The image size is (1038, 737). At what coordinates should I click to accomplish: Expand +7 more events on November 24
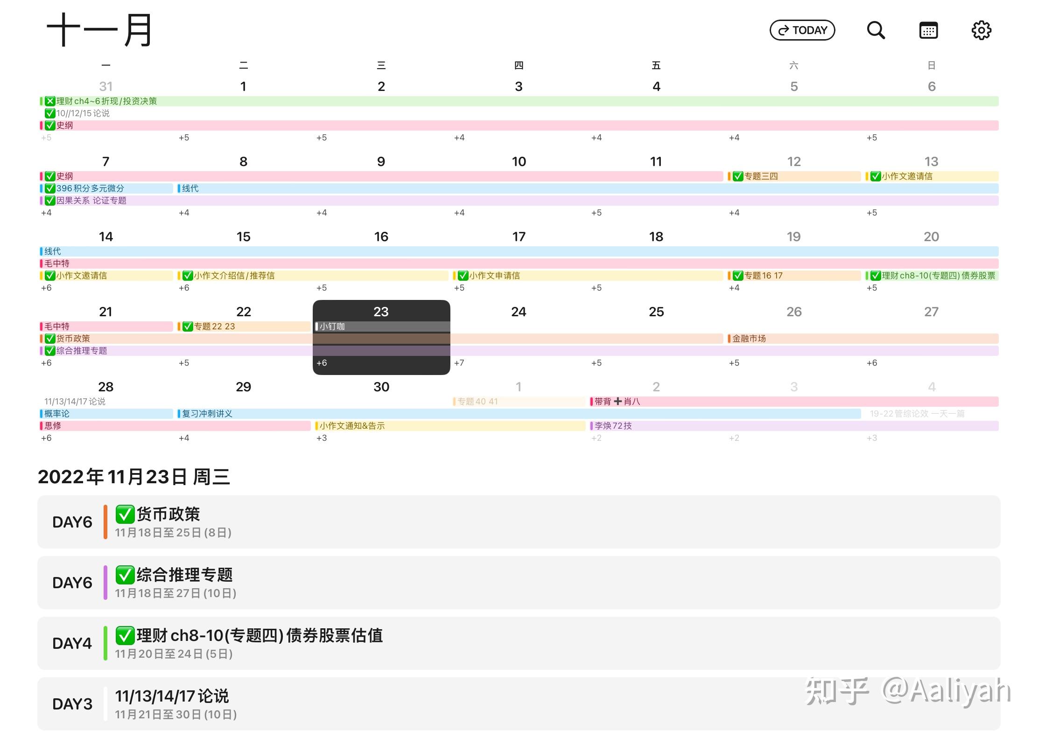459,363
